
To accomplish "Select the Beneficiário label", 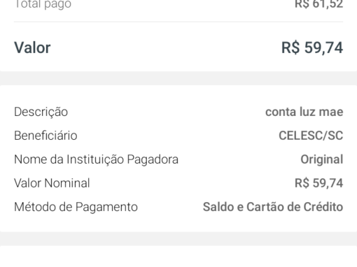I will [x=45, y=136].
